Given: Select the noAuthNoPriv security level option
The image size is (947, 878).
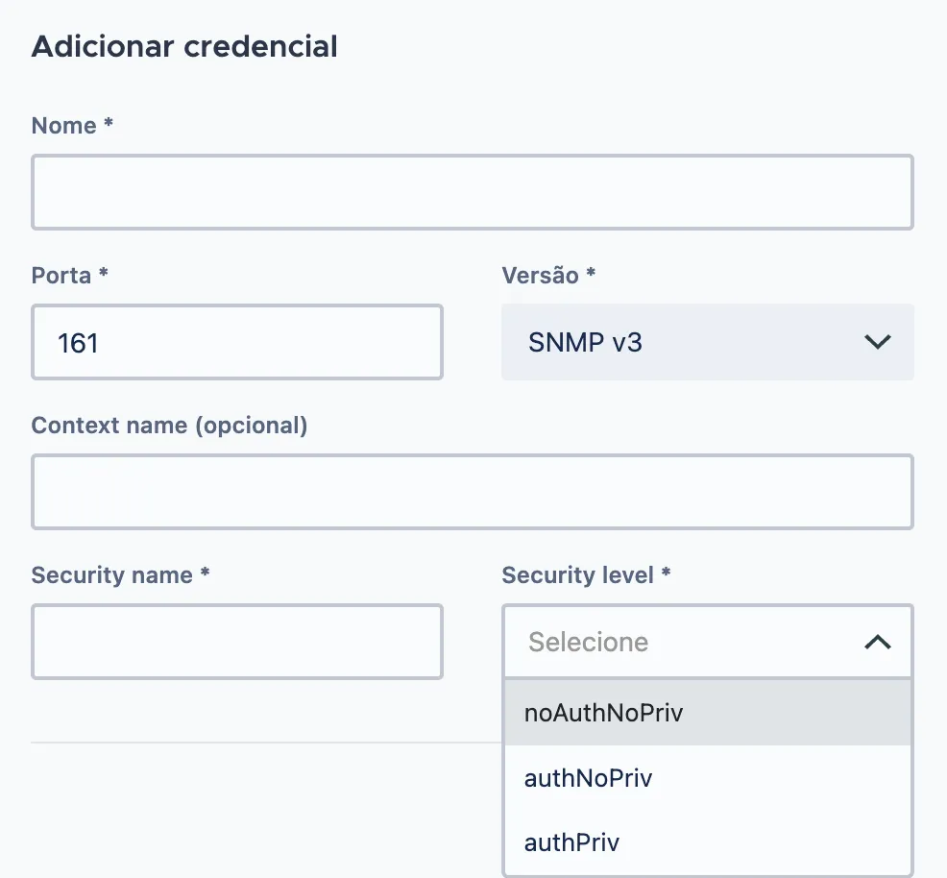Looking at the screenshot, I should point(707,713).
